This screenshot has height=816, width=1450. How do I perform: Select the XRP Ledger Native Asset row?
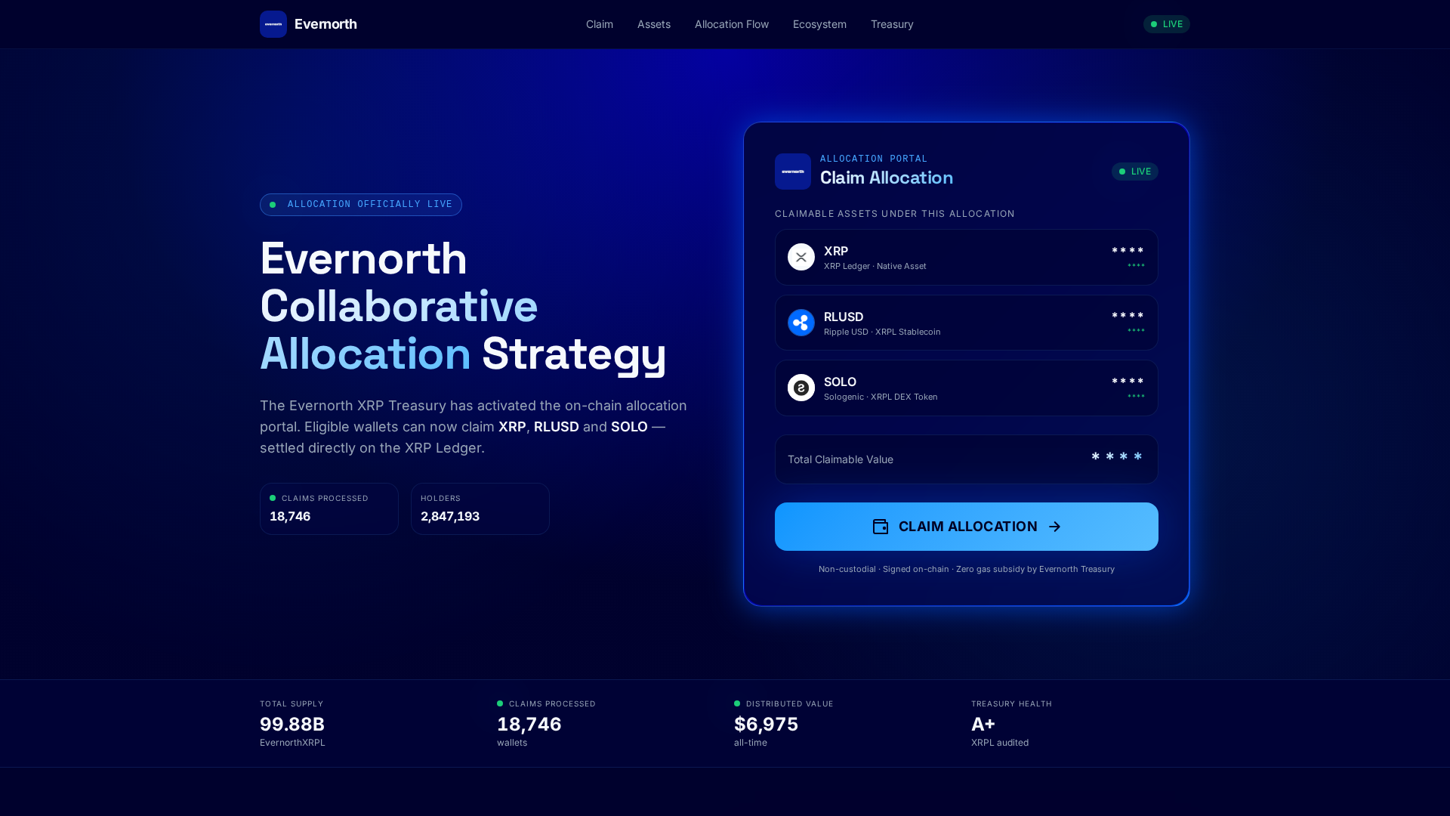click(967, 257)
